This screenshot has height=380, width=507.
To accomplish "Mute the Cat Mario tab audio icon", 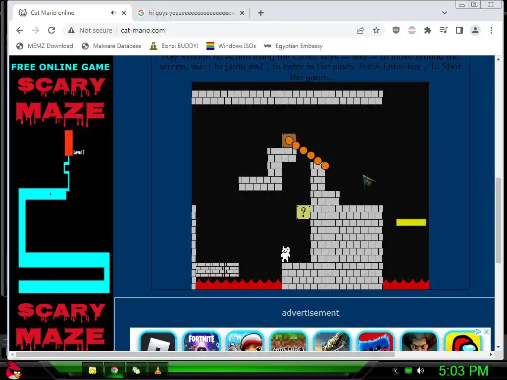I will pos(113,12).
